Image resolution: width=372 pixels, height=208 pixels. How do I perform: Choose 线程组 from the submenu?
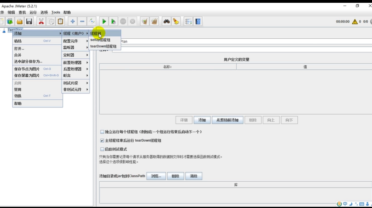coord(105,33)
